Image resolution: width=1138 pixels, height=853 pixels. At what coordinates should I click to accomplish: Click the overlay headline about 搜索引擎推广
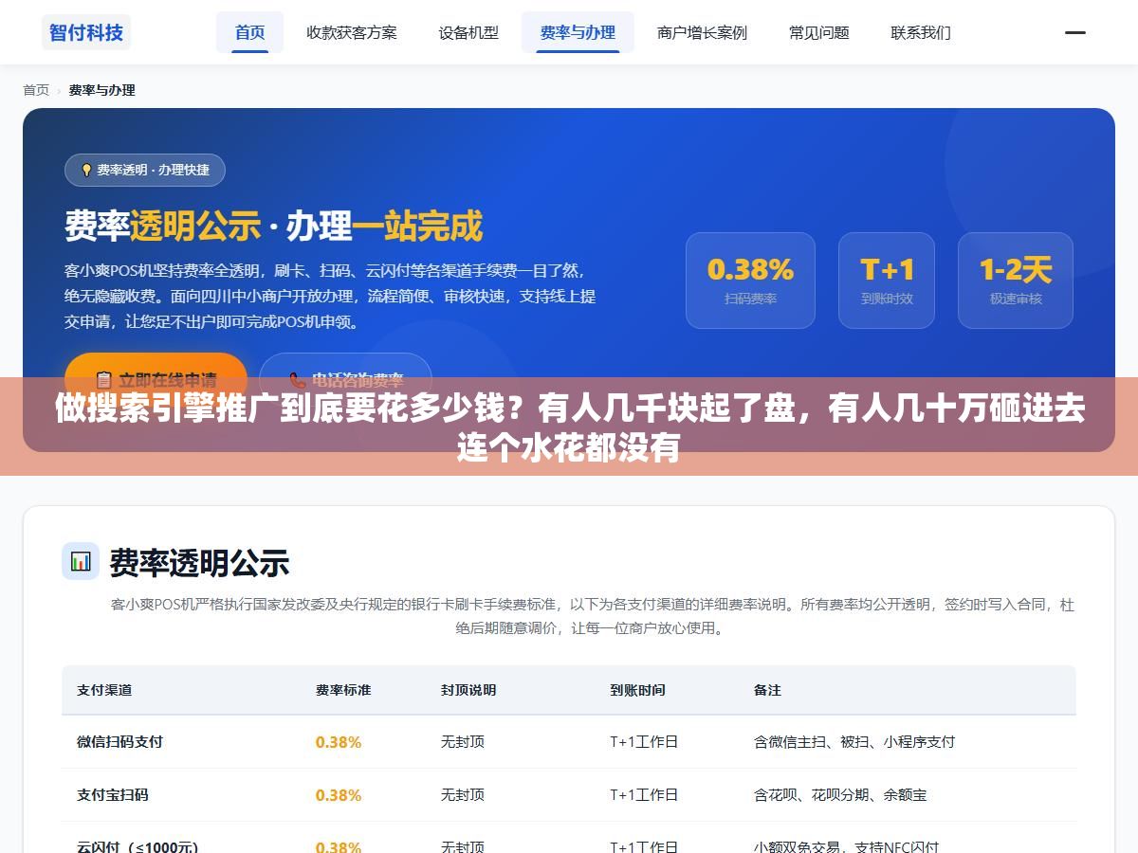pyautogui.click(x=569, y=426)
